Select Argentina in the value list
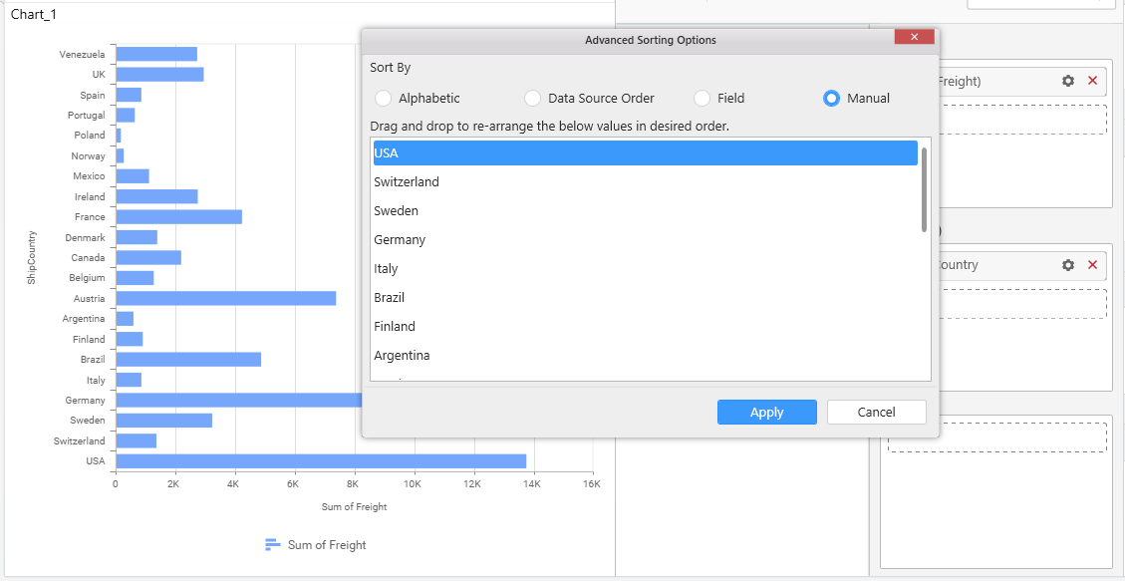This screenshot has width=1125, height=581. point(402,356)
